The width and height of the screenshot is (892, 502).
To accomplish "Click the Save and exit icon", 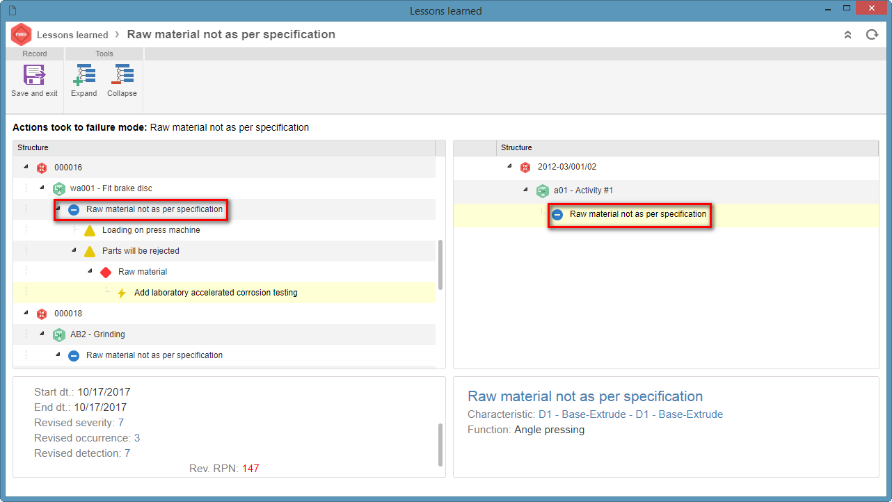I will (34, 75).
